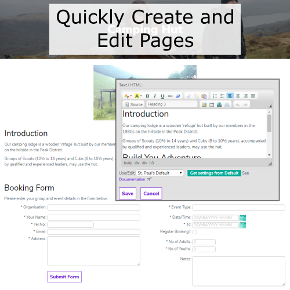290x290 pixels.
Task: Click the To date input field
Action: click(215, 225)
